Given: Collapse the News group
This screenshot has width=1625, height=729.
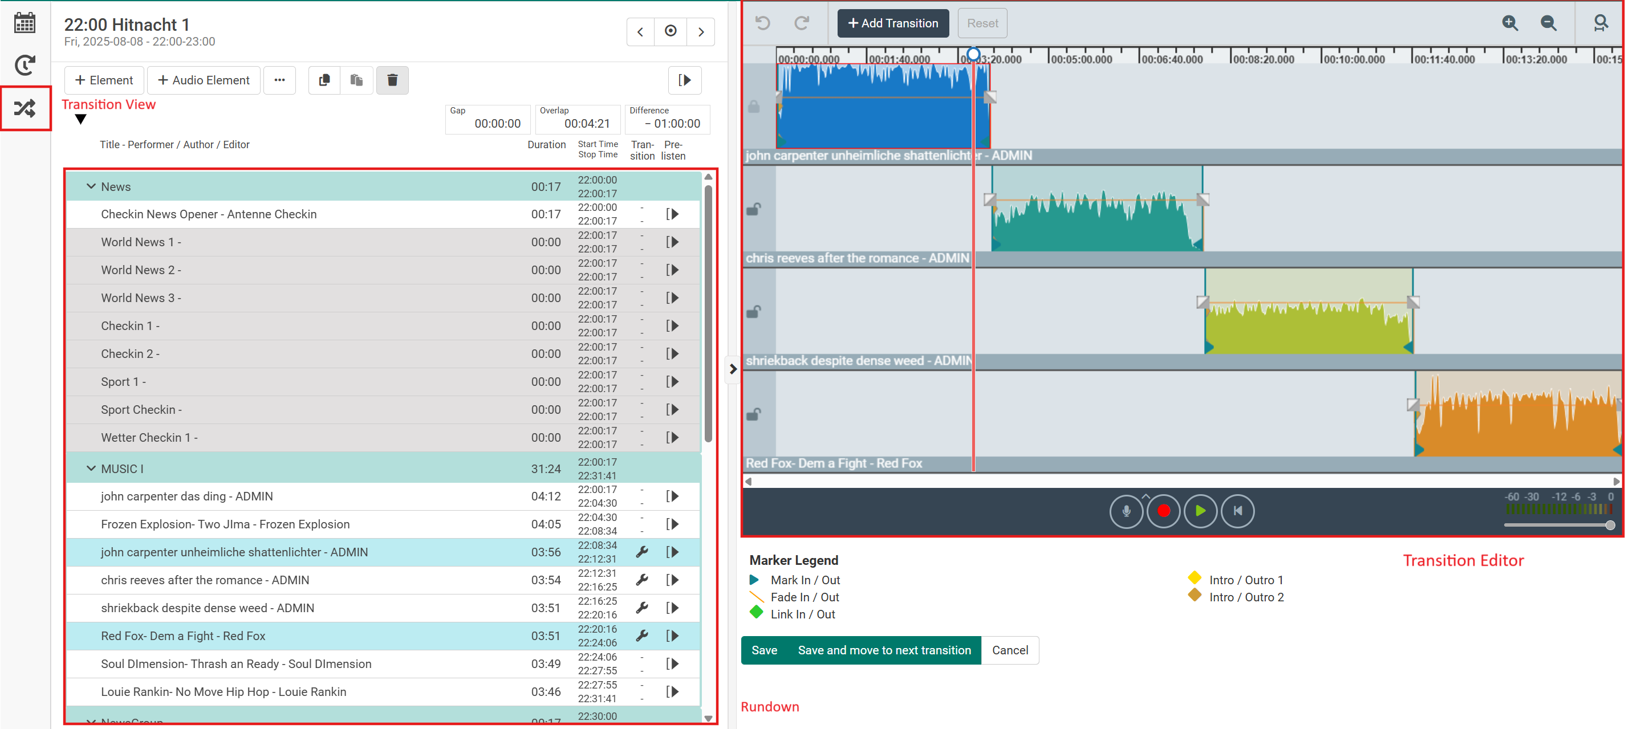Looking at the screenshot, I should (91, 186).
